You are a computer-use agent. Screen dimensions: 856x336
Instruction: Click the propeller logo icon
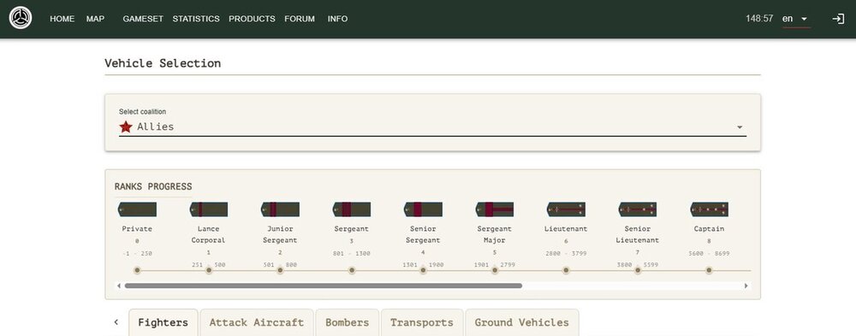[x=21, y=18]
